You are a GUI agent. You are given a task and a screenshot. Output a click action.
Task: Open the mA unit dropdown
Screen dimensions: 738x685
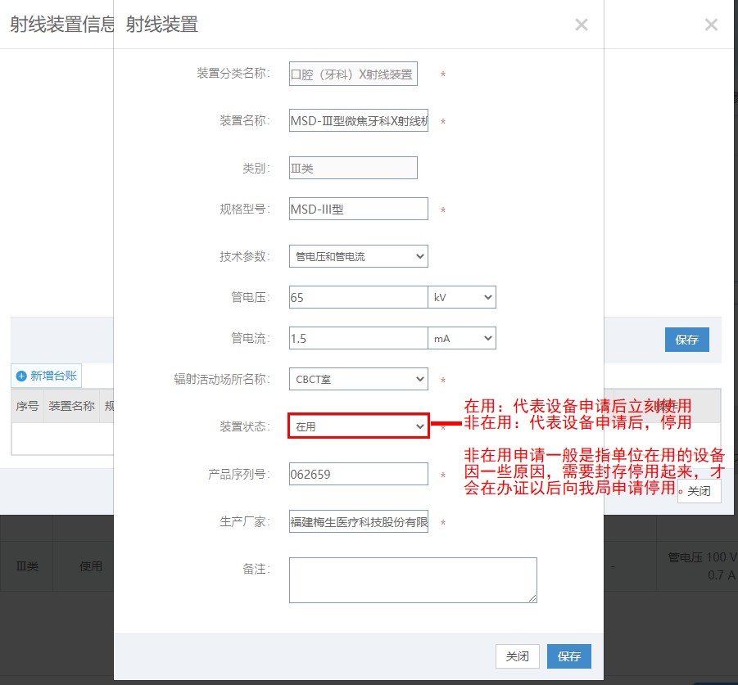(x=462, y=338)
